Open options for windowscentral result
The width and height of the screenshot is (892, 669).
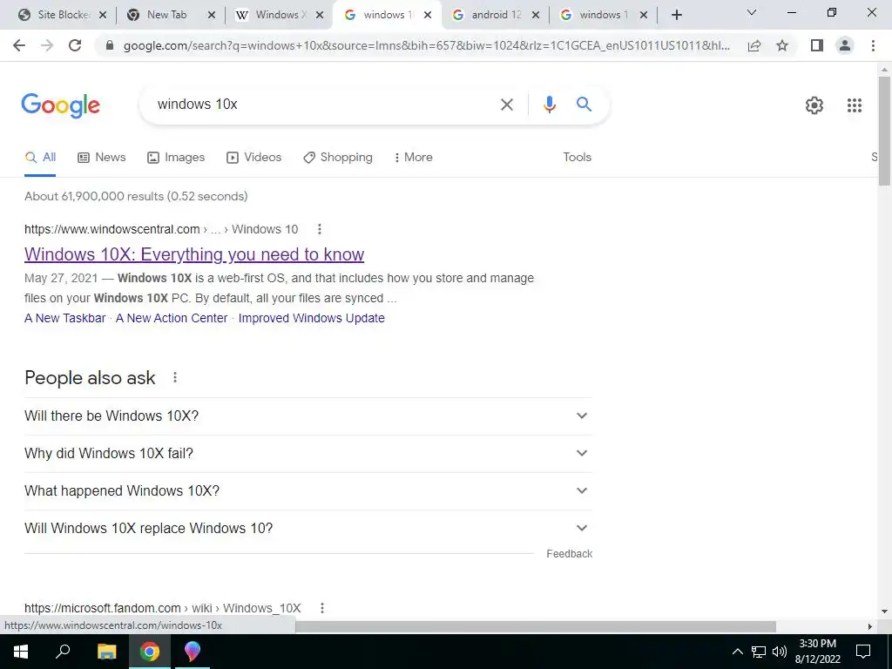[319, 229]
